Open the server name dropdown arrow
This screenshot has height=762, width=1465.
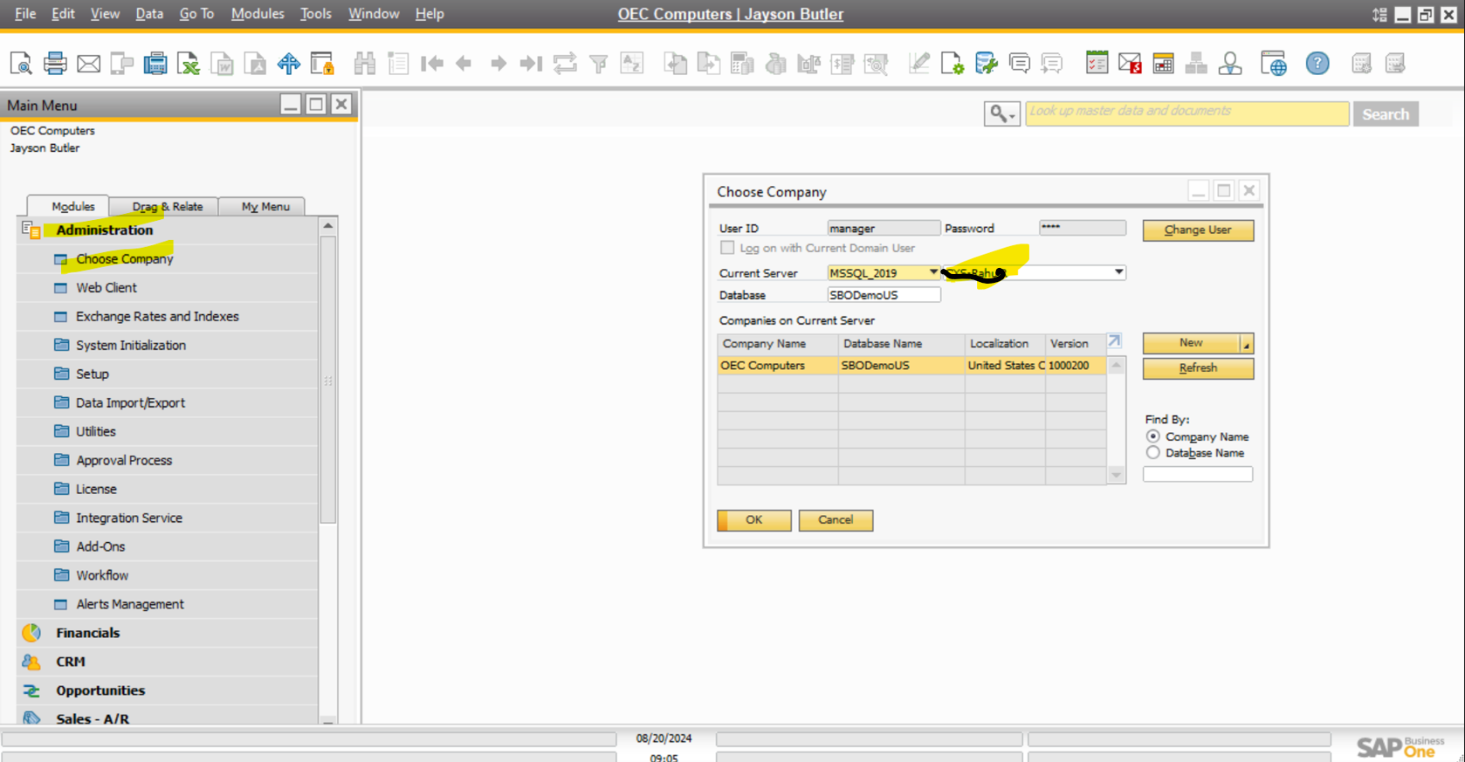click(x=1118, y=272)
